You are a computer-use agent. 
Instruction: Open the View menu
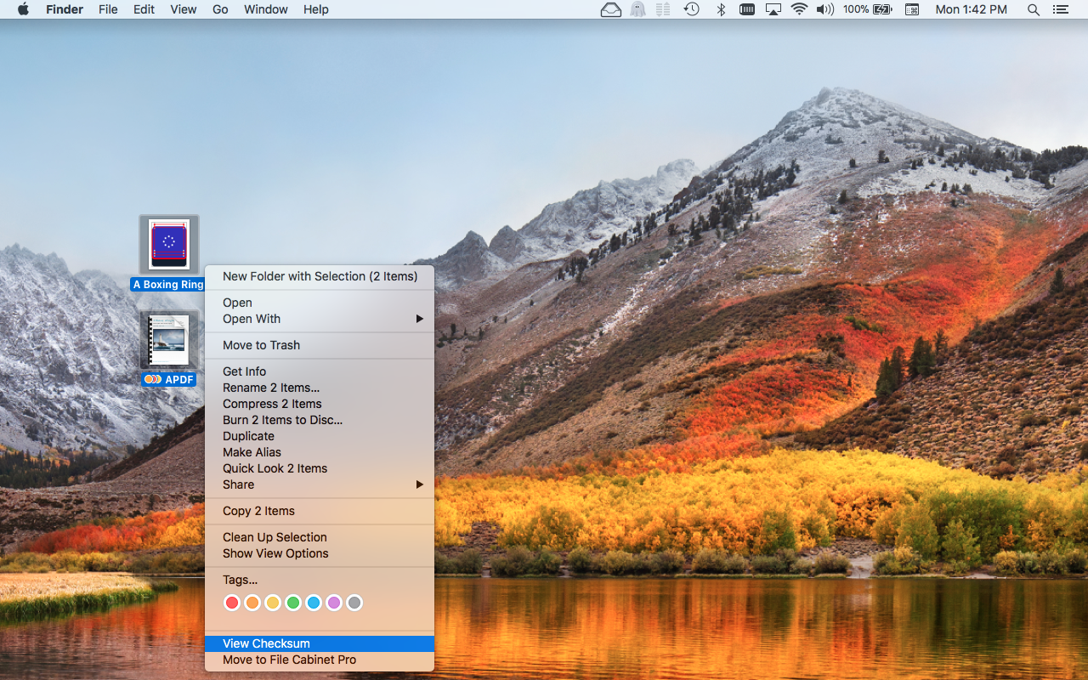point(184,9)
